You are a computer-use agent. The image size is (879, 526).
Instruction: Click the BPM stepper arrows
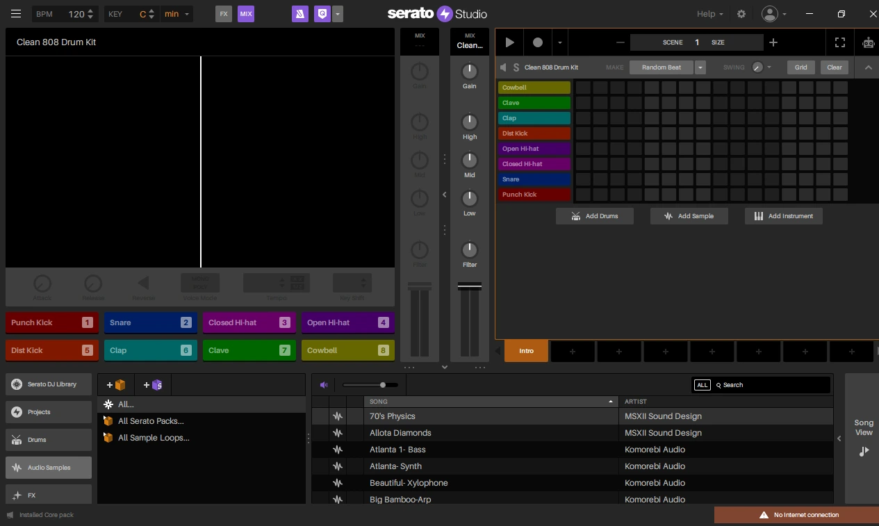(90, 14)
